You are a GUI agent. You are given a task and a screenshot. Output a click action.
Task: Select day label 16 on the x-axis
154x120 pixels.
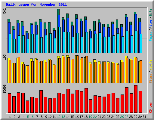(x=77, y=117)
